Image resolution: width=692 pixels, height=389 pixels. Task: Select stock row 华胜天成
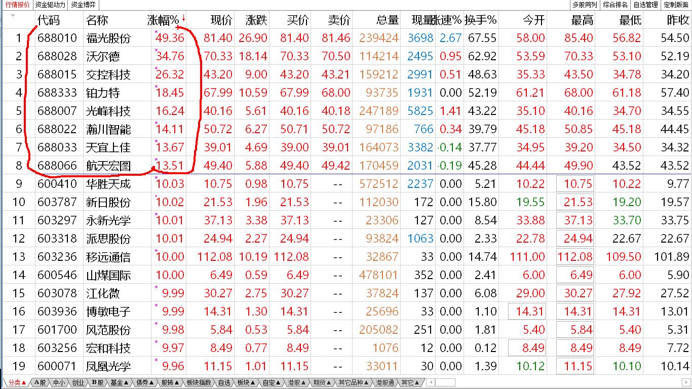pyautogui.click(x=346, y=184)
